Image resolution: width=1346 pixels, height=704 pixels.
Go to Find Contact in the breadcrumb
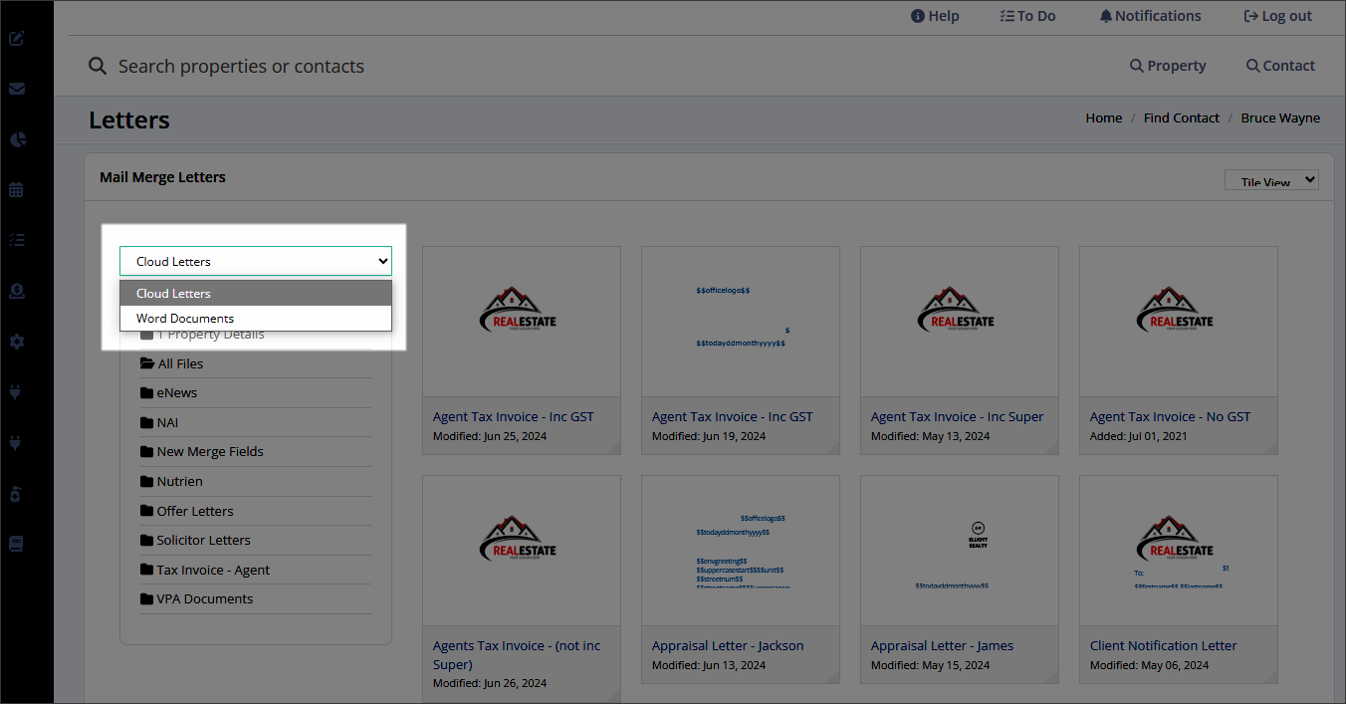(x=1182, y=117)
